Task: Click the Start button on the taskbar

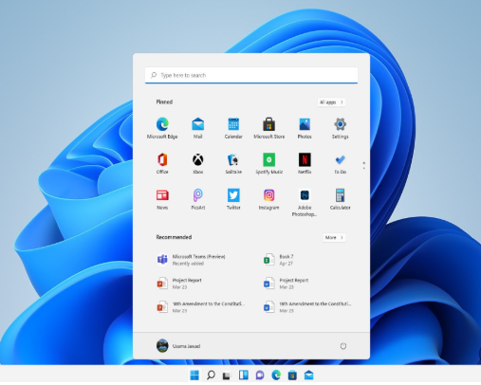Action: tap(194, 376)
